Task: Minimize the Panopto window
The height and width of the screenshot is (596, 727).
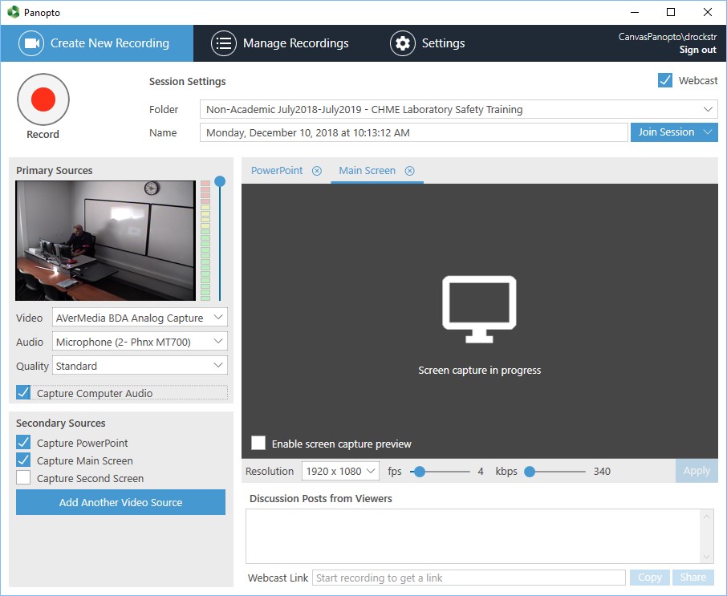Action: (x=635, y=12)
